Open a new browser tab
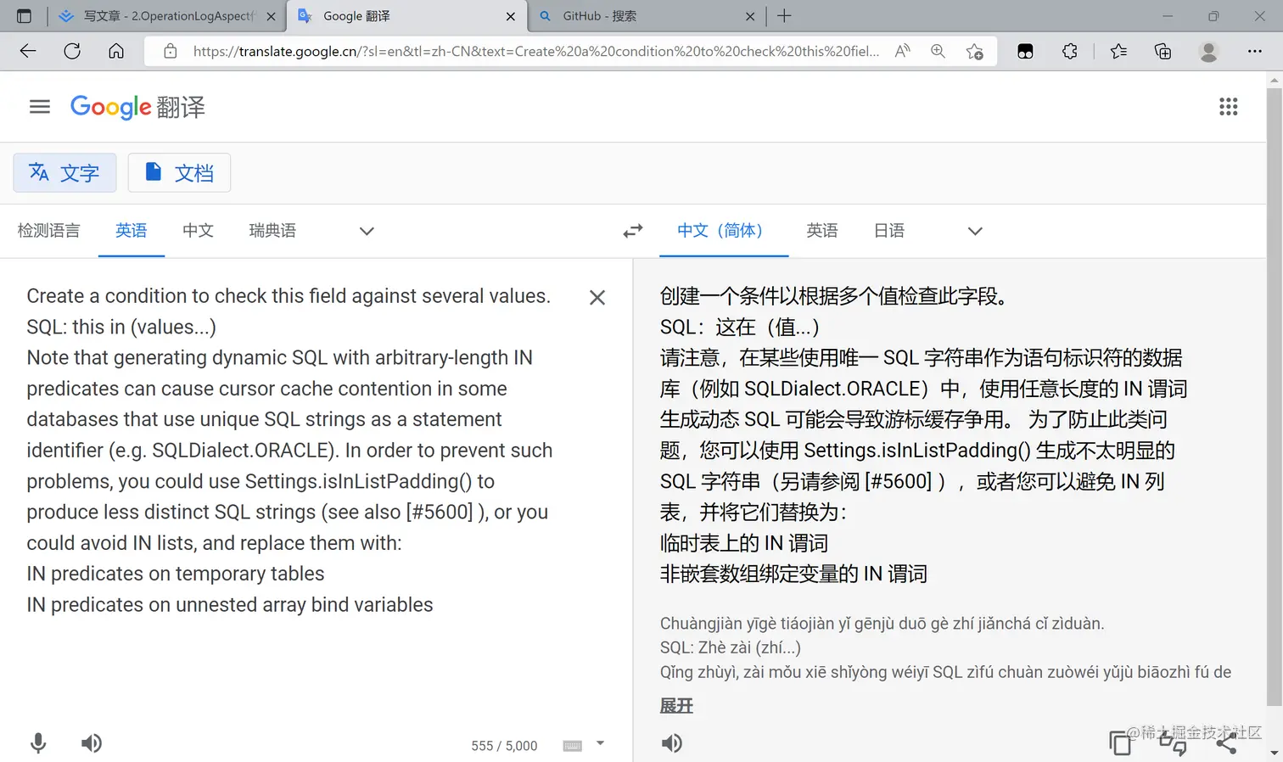Image resolution: width=1283 pixels, height=762 pixels. (x=784, y=16)
